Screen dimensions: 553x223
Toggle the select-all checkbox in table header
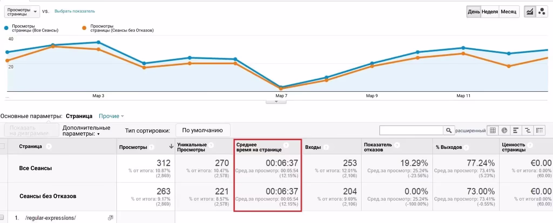point(2,146)
